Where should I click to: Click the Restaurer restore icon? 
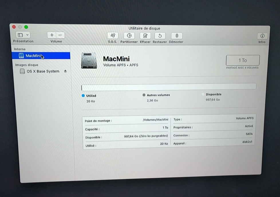pyautogui.click(x=160, y=36)
